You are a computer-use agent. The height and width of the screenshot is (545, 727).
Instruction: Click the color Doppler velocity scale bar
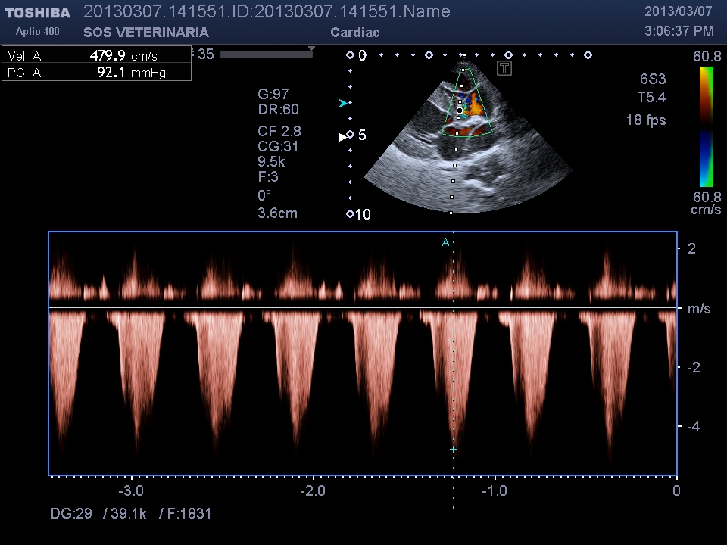(706, 126)
